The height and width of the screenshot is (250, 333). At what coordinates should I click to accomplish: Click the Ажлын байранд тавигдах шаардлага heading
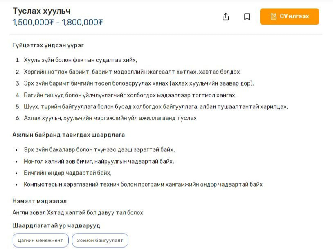69,135
